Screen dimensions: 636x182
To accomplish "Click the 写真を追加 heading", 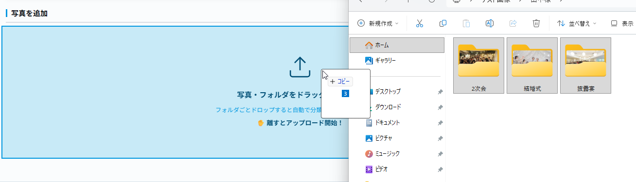I will pos(29,13).
